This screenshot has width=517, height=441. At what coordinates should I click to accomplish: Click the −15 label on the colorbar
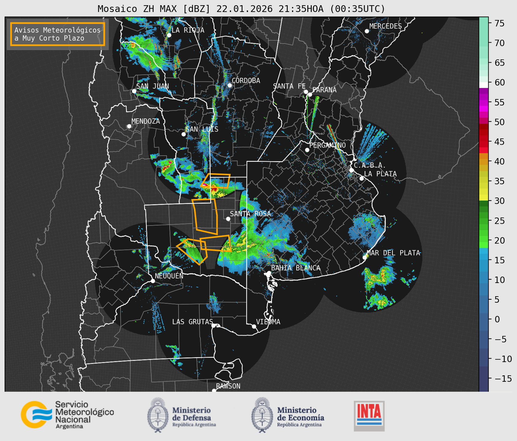(503, 378)
